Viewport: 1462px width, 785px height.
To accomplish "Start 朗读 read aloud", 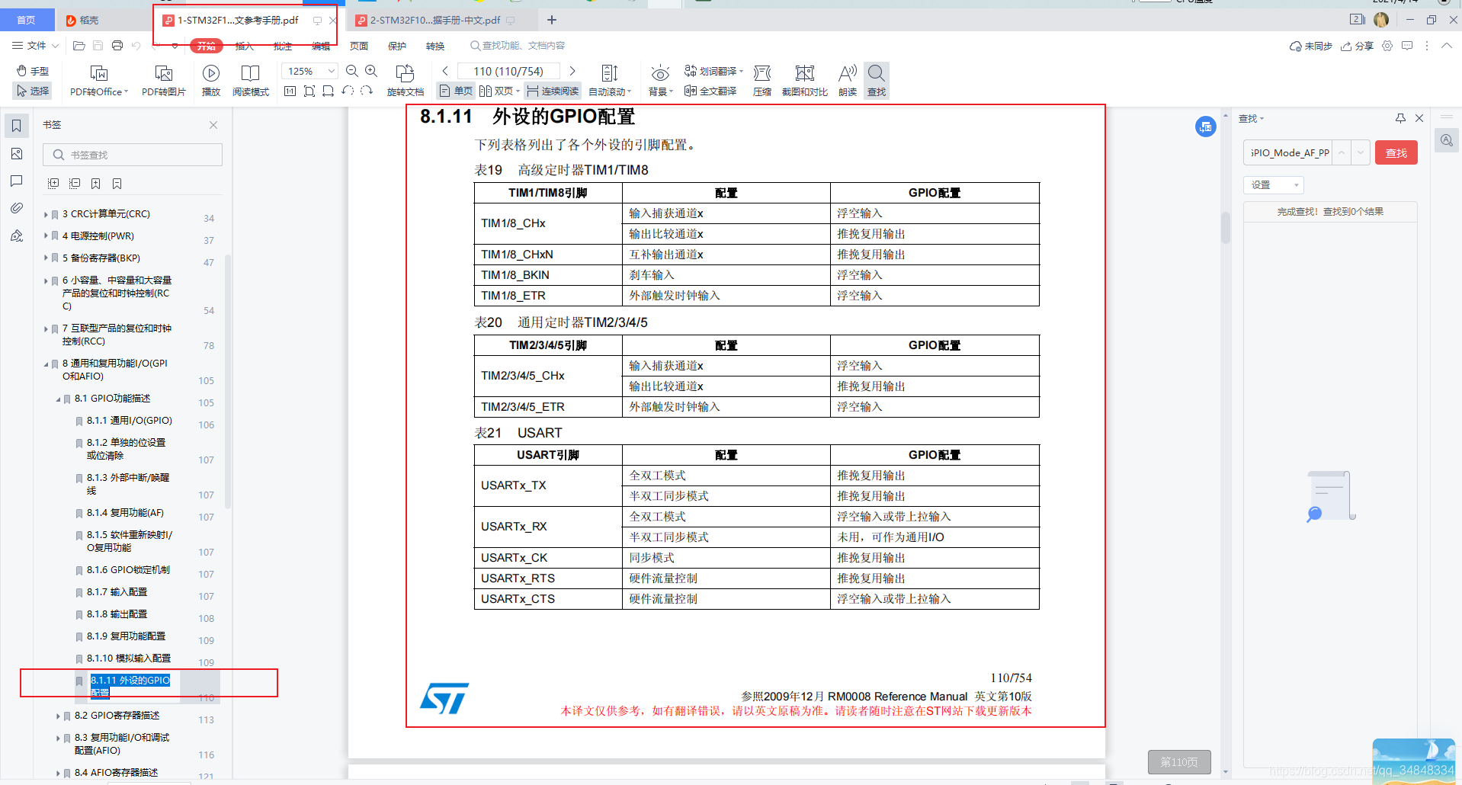I will click(847, 80).
